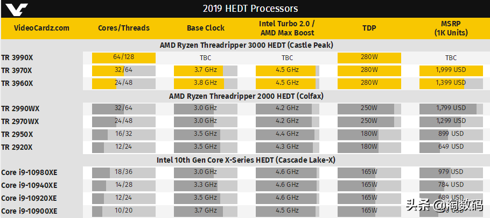Click the 16/32 cores cell
The height and width of the screenshot is (218, 490).
point(124,135)
